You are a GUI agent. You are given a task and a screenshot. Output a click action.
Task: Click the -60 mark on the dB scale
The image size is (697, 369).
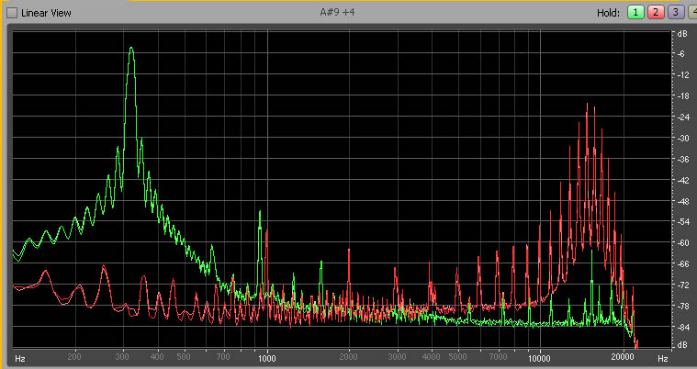click(682, 243)
